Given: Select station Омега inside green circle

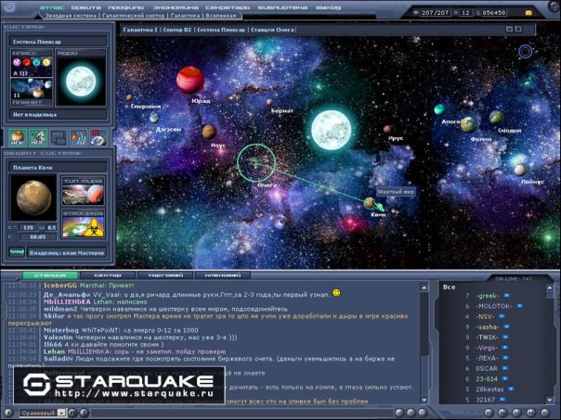Looking at the screenshot, I should point(256,163).
